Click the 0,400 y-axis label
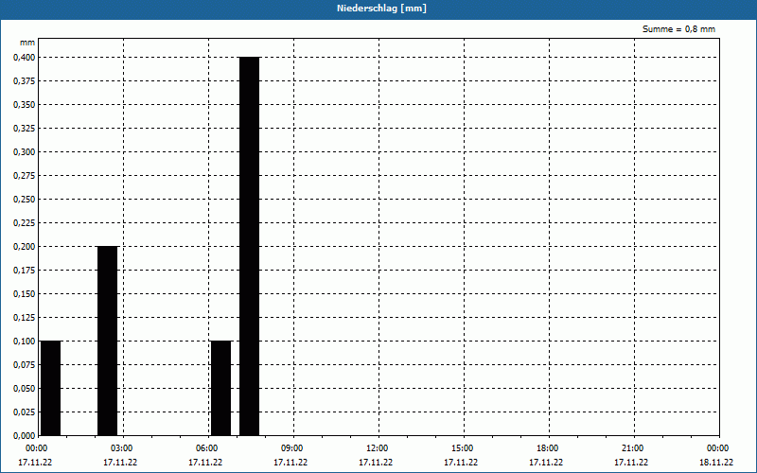The height and width of the screenshot is (473, 757). [25, 58]
